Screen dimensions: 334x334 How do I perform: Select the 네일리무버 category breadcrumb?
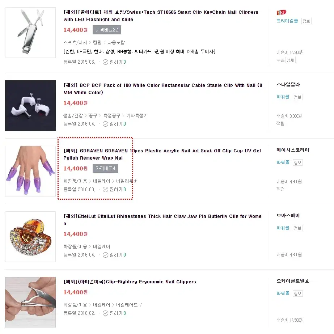127,181
